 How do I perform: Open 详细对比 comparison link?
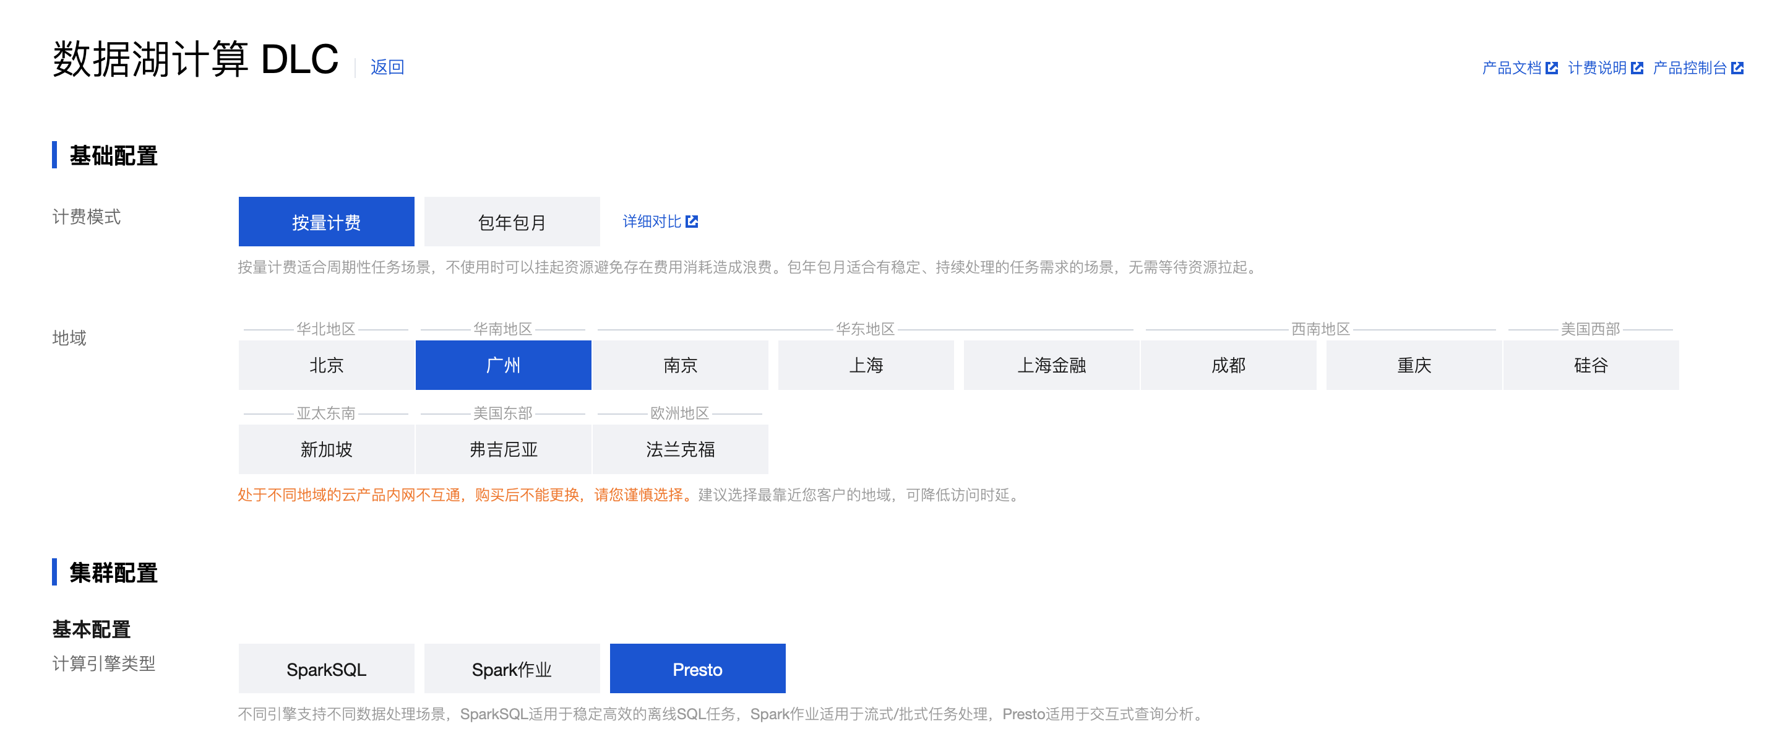coord(652,222)
